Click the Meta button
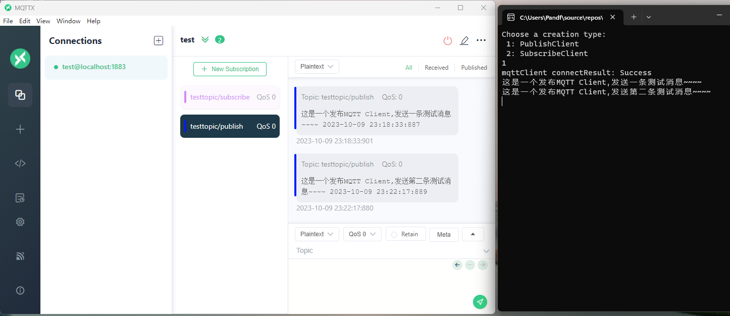 [x=444, y=234]
